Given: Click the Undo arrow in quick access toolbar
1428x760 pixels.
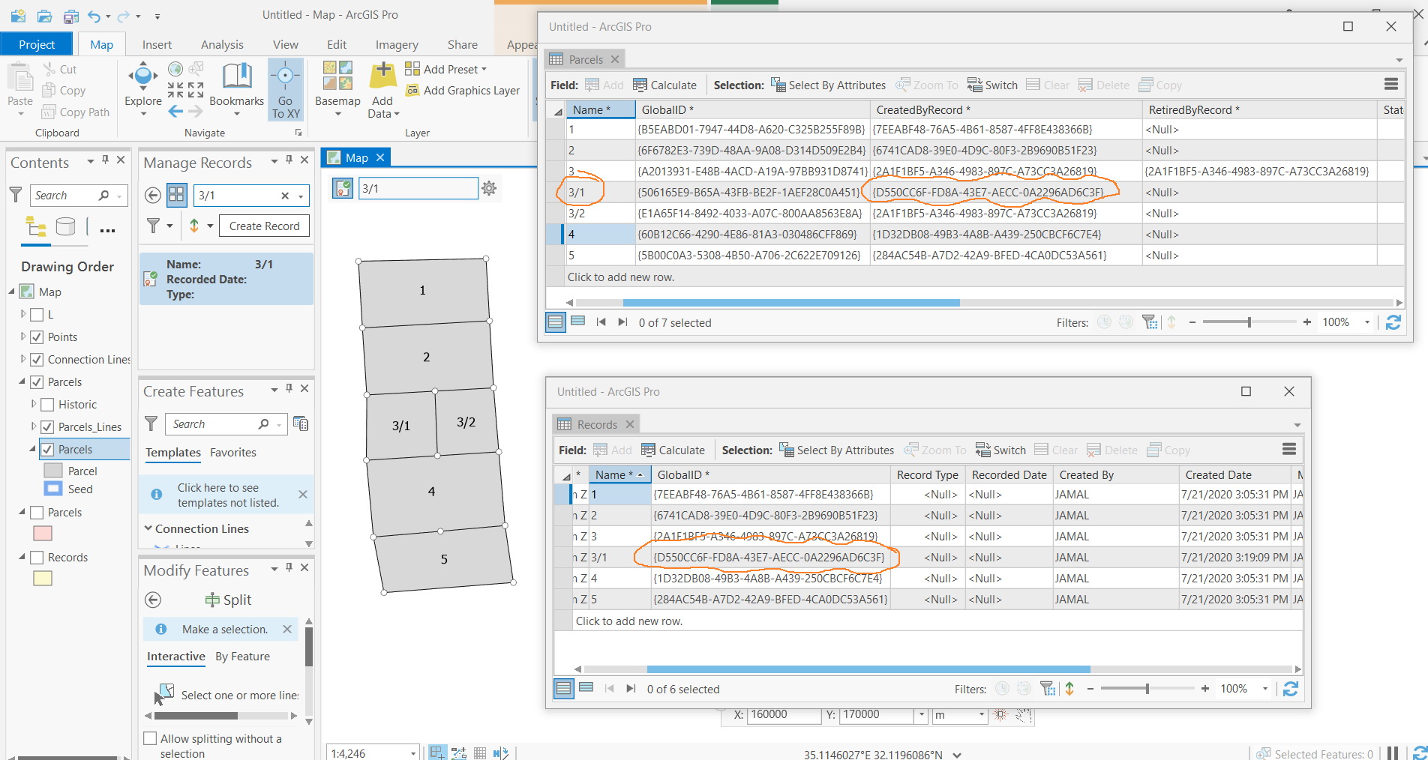Looking at the screenshot, I should tap(94, 16).
